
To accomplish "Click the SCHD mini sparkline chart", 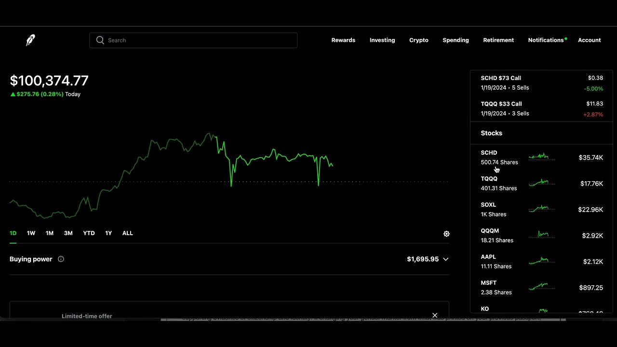I will [542, 157].
